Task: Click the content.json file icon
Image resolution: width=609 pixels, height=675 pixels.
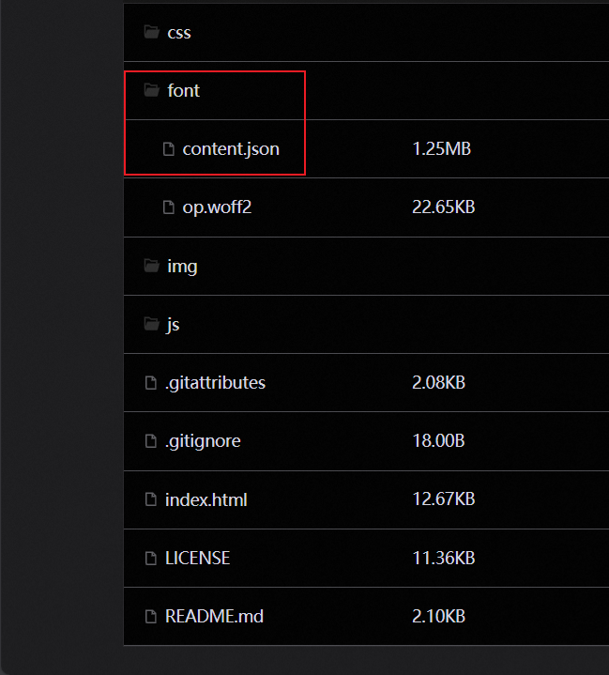Action: pos(169,149)
